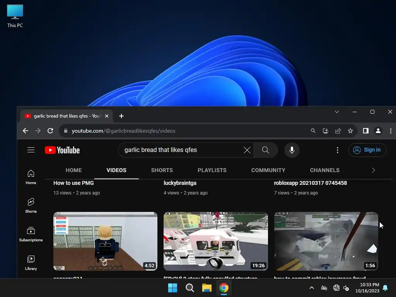396x297 pixels.
Task: Click the Sign in button
Action: [x=367, y=150]
